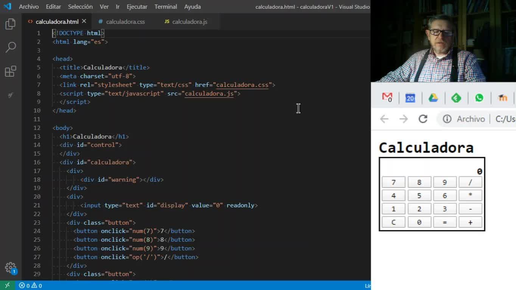Click the <!DOCTYPE html> code line
The height and width of the screenshot is (290, 516).
[78, 33]
